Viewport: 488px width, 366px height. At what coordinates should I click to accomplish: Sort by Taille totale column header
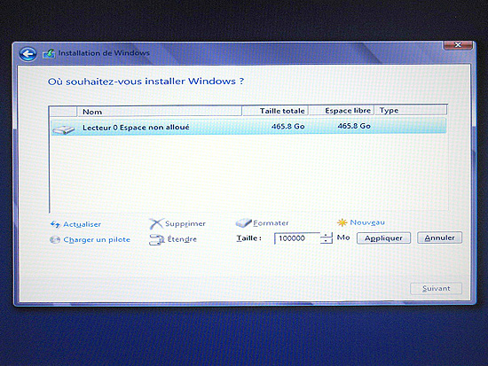pyautogui.click(x=275, y=111)
